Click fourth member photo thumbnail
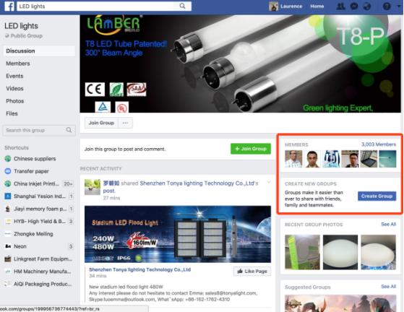The height and width of the screenshot is (312, 404). click(x=350, y=159)
